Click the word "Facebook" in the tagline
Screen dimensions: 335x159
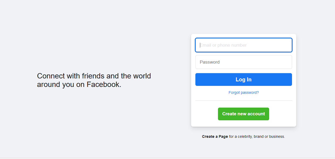tap(103, 85)
